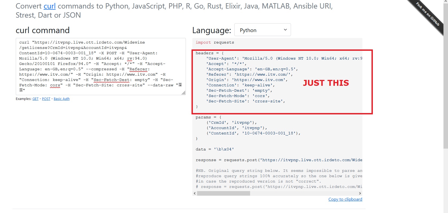Image resolution: width=448 pixels, height=213 pixels.
Task: Click the 'Referer' header line
Action: point(250,75)
